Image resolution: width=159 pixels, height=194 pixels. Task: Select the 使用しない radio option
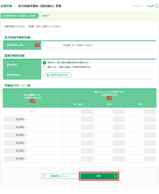(45, 67)
